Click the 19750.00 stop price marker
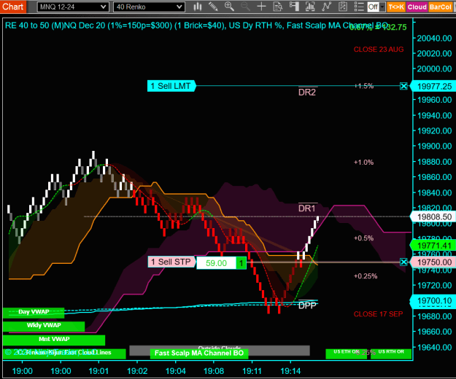456x379 pixels. 433,262
